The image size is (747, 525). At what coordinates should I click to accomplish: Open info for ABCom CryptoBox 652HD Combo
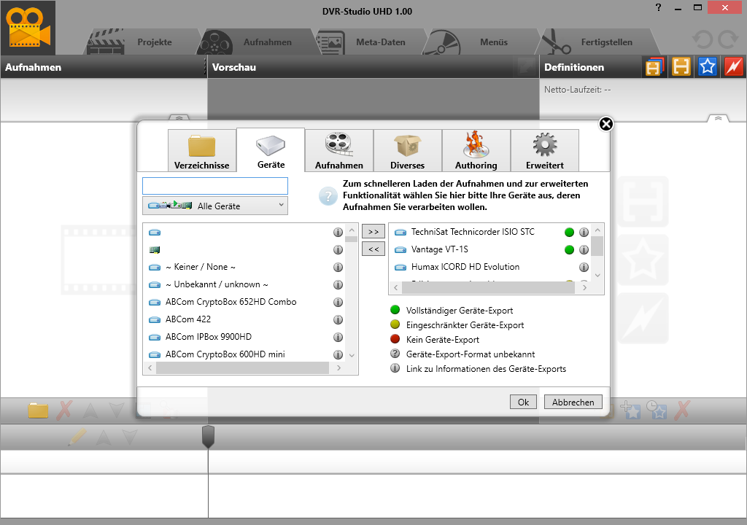338,302
